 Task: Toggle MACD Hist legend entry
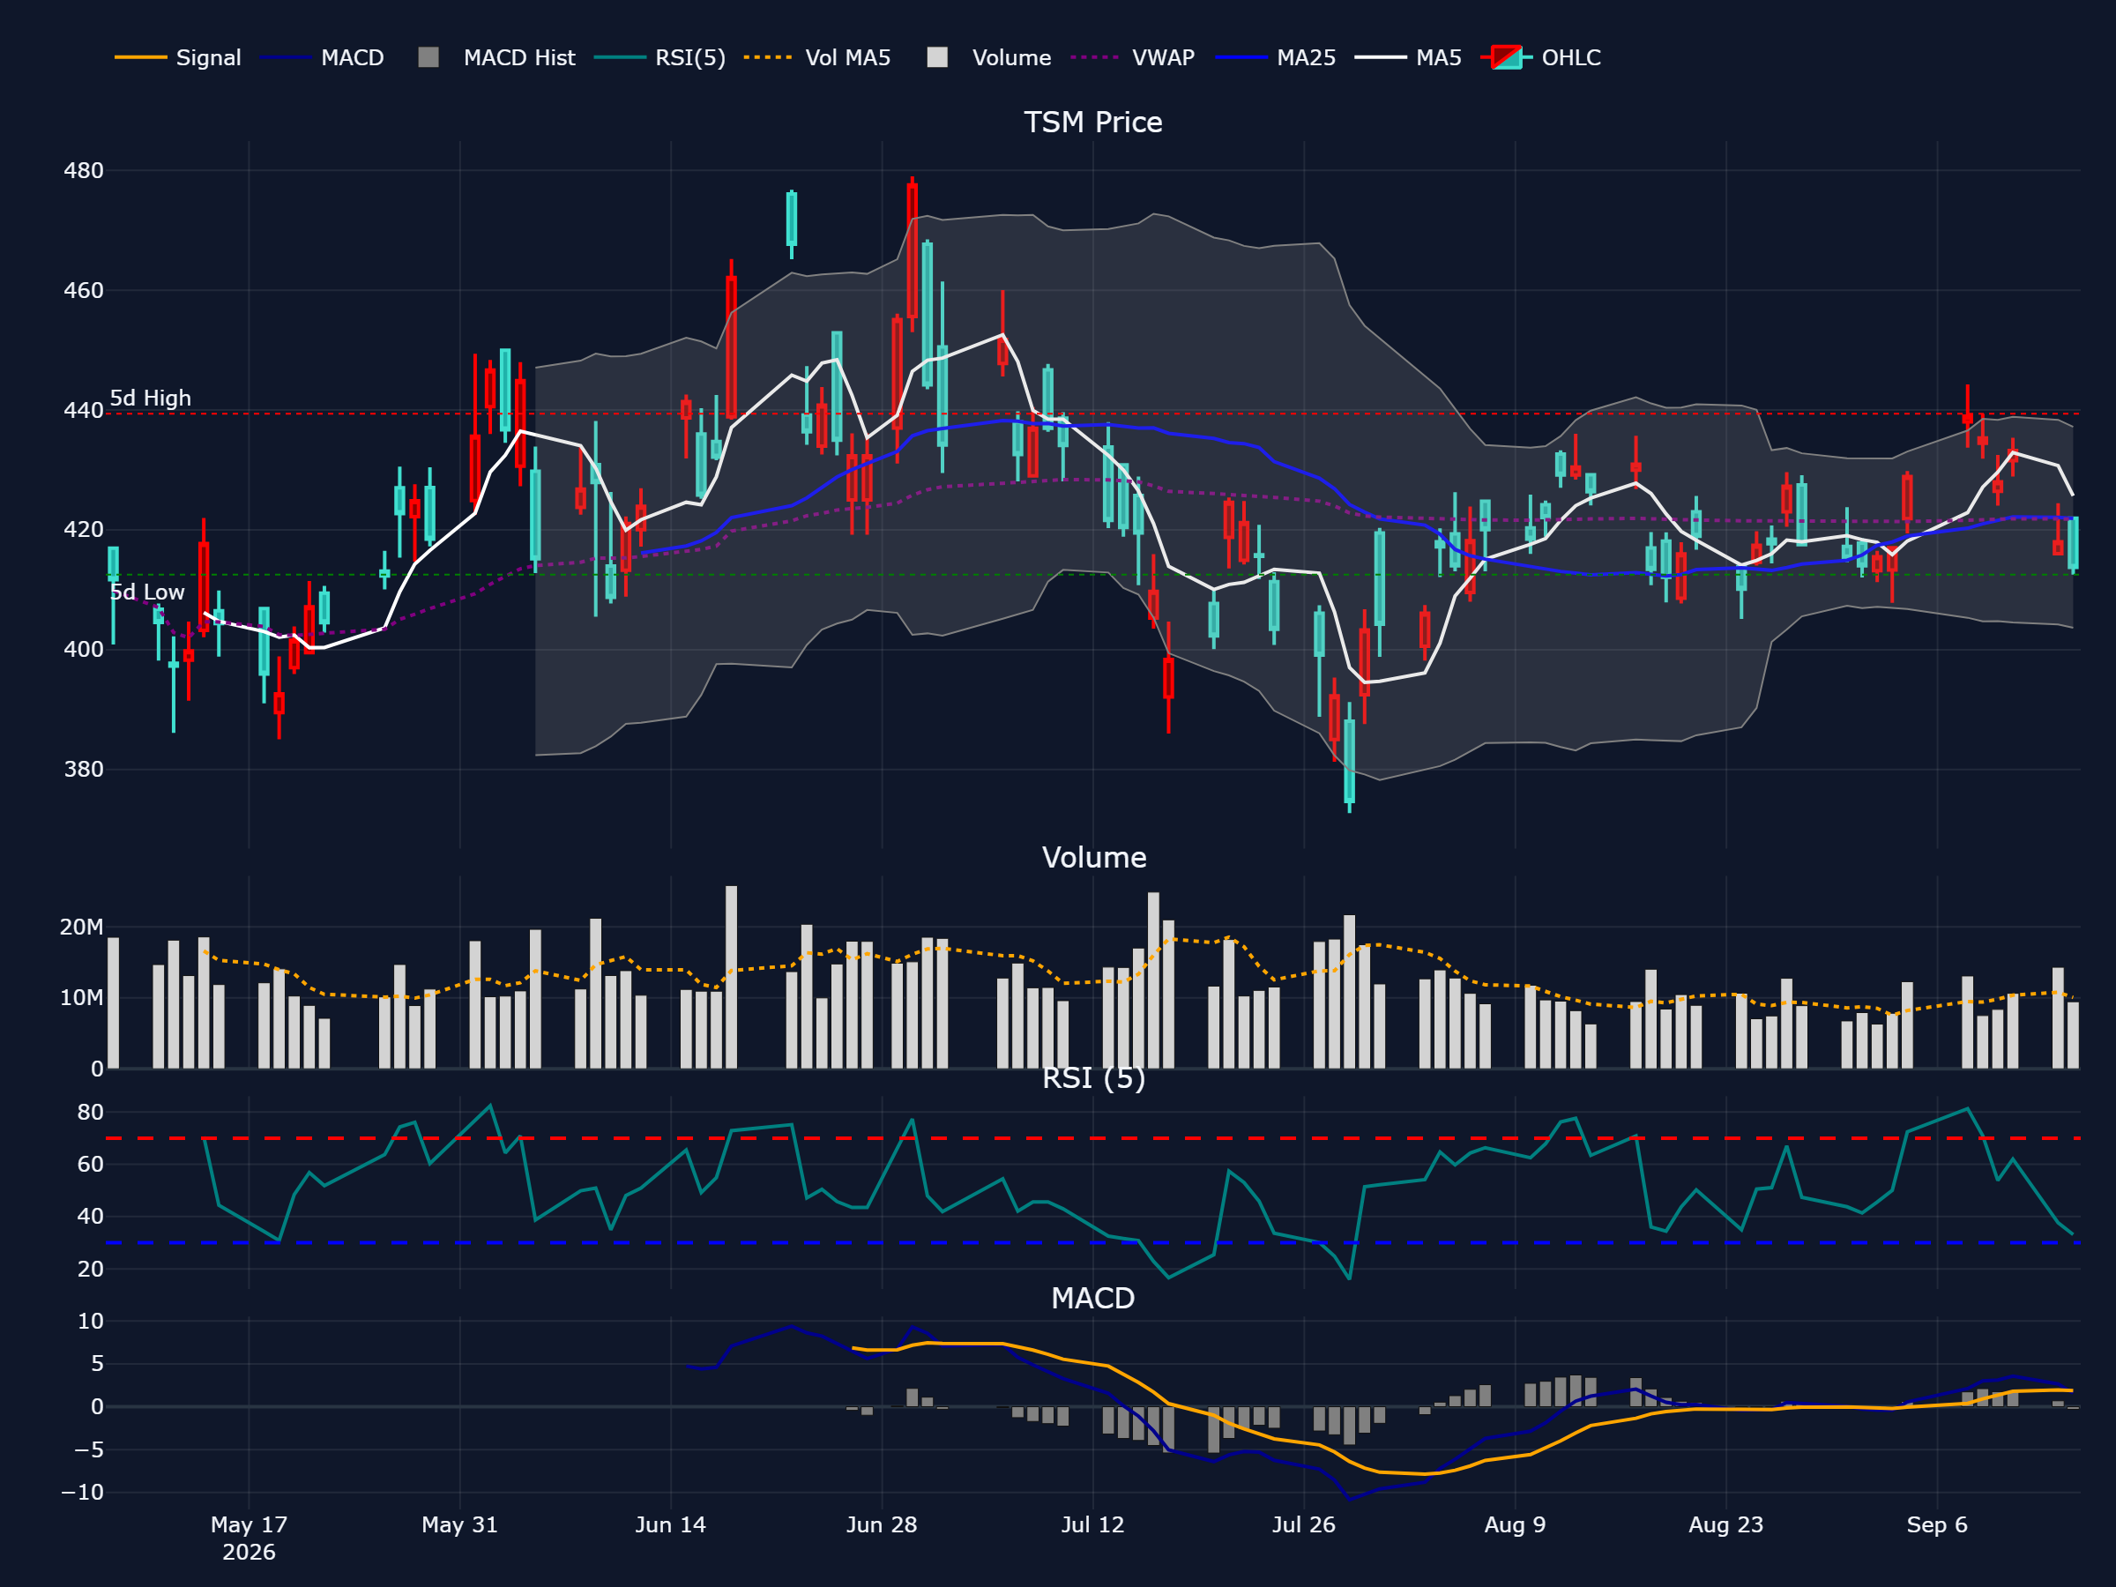click(x=496, y=57)
